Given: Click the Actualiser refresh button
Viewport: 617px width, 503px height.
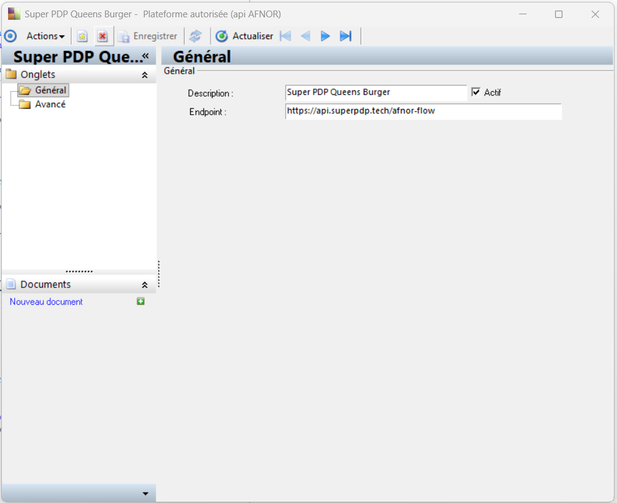Looking at the screenshot, I should click(244, 36).
